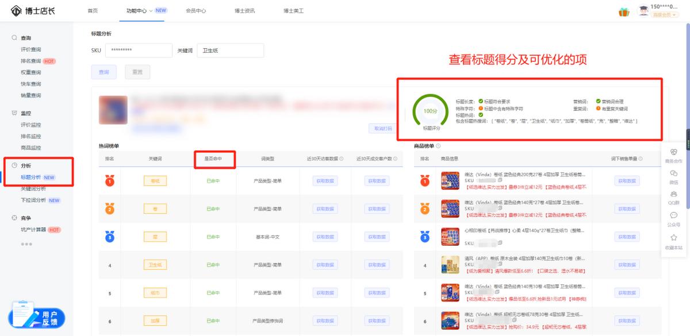Click 获取数据 sales for 心相印 product
The width and height of the screenshot is (690, 336).
[627, 237]
